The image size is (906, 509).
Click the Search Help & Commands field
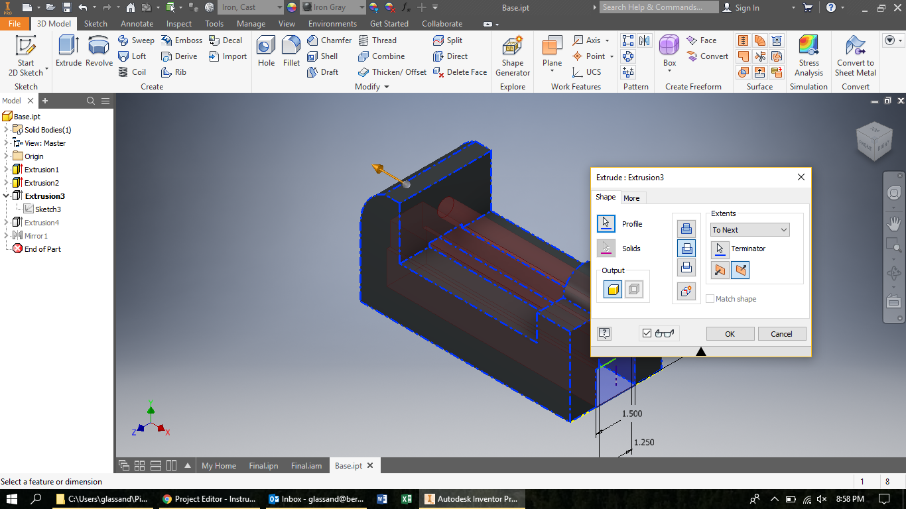659,7
